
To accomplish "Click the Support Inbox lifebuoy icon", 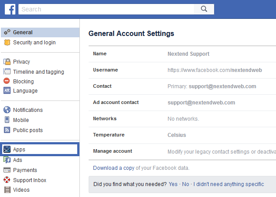I will pos(7,180).
